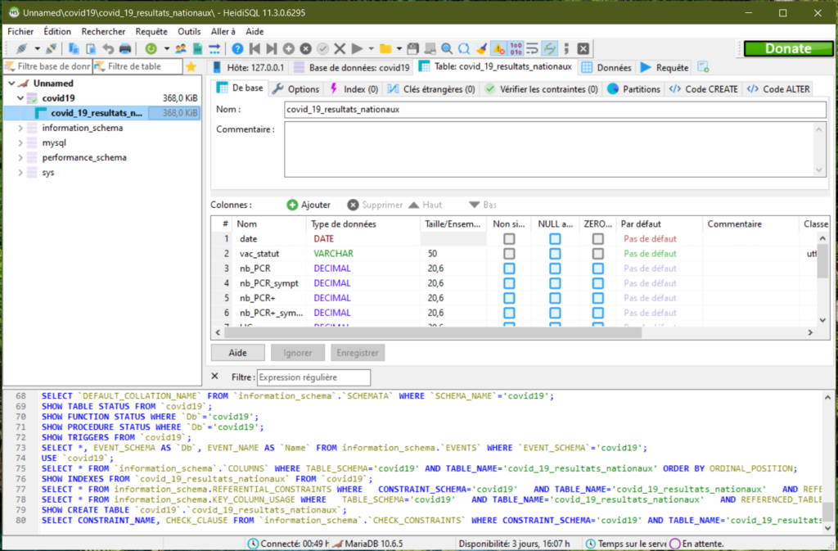Click the semicolon delimiter icon
The image size is (838, 551).
tap(566, 49)
